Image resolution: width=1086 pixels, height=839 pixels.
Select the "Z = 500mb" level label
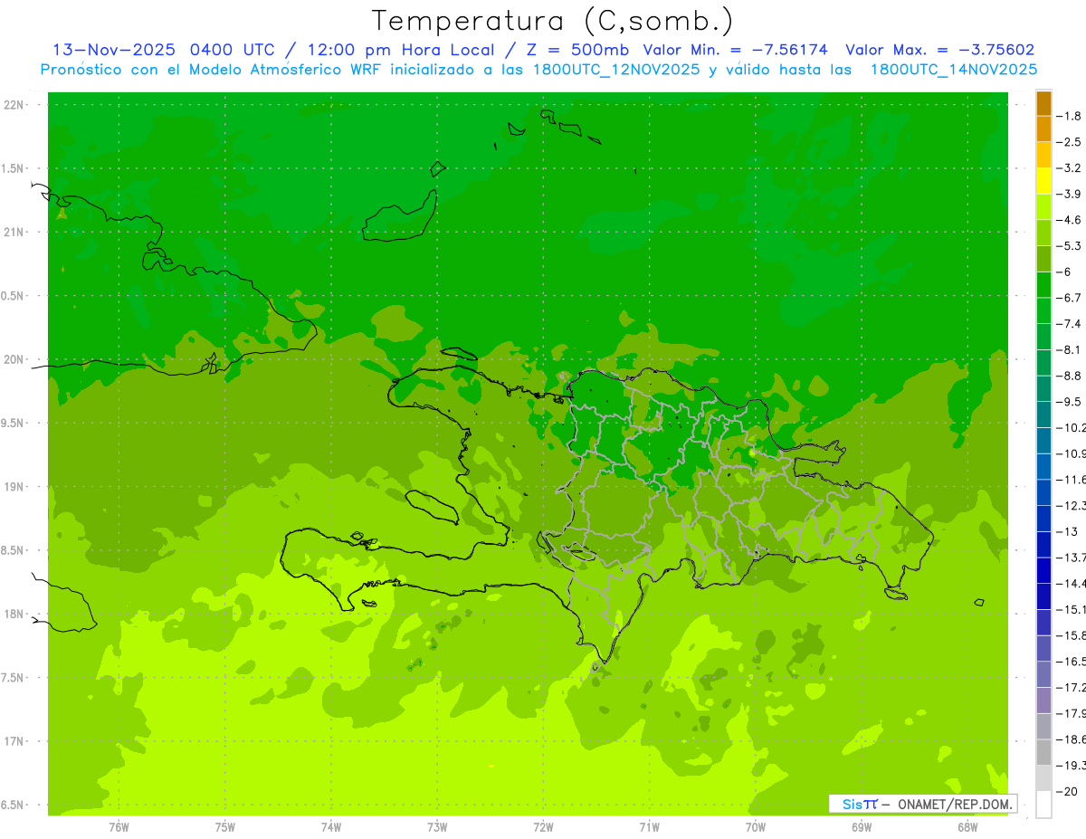576,50
